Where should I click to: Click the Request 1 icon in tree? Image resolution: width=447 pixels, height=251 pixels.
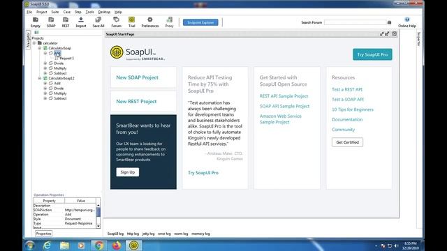(x=56, y=59)
